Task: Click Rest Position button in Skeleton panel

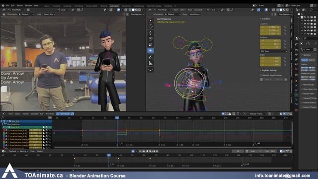Action: (312, 60)
